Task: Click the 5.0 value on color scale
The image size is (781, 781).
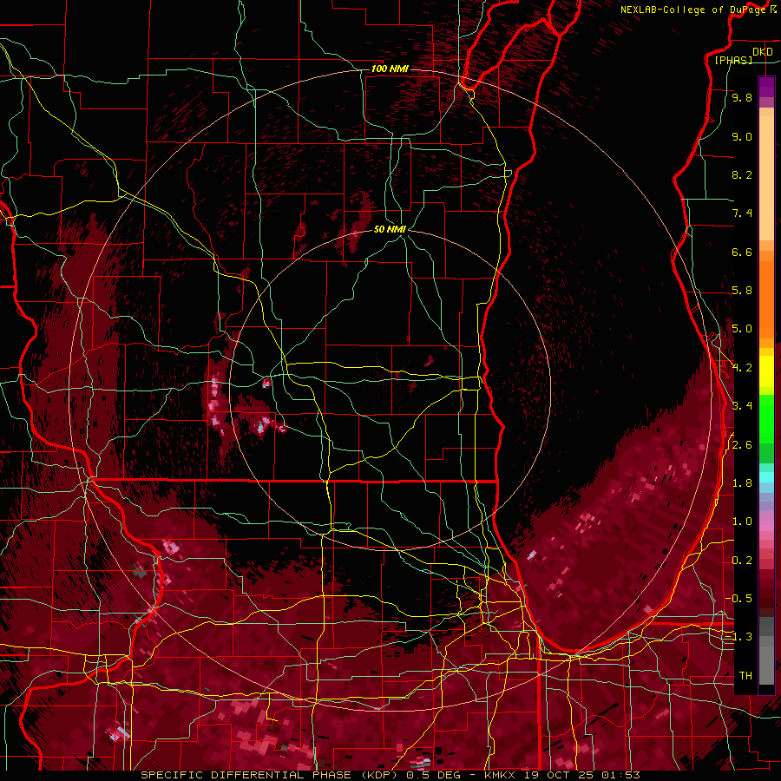Action: 742,329
